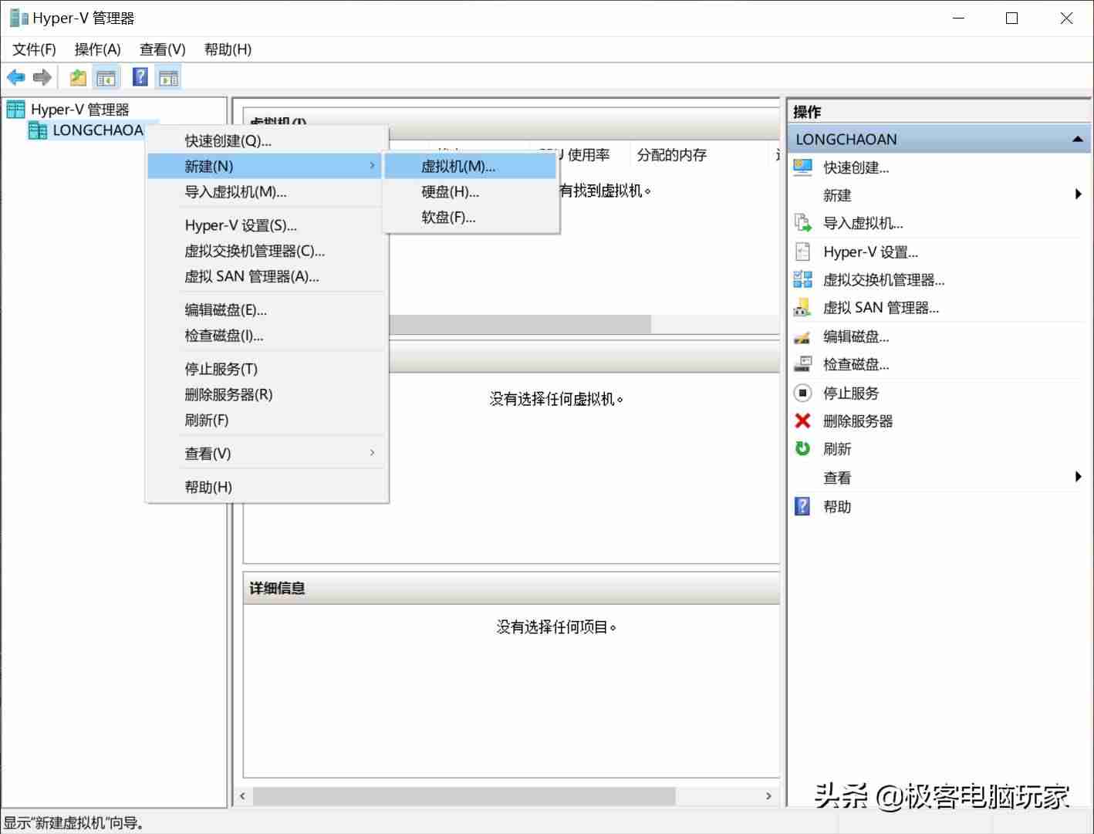
Task: Open the 文件(F) menu
Action: [34, 49]
